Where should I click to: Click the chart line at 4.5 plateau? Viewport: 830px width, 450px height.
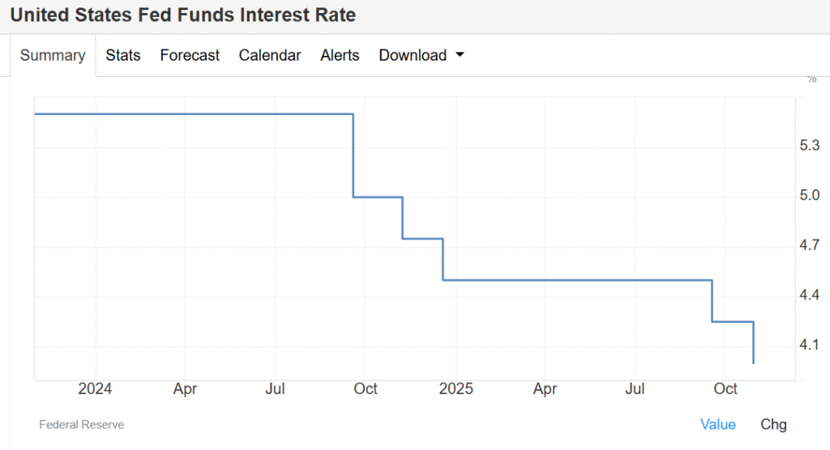577,280
